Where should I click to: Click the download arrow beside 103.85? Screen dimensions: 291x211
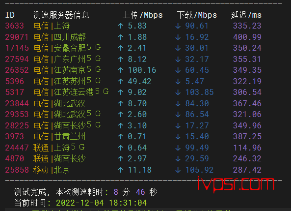click(178, 92)
